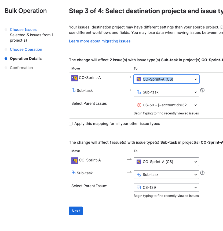Click the red bug icon in the CS-59 parent field

[x=139, y=105]
